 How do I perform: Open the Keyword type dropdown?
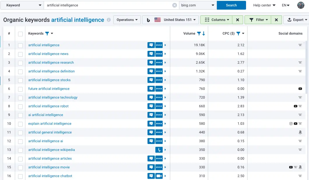(x=23, y=5)
